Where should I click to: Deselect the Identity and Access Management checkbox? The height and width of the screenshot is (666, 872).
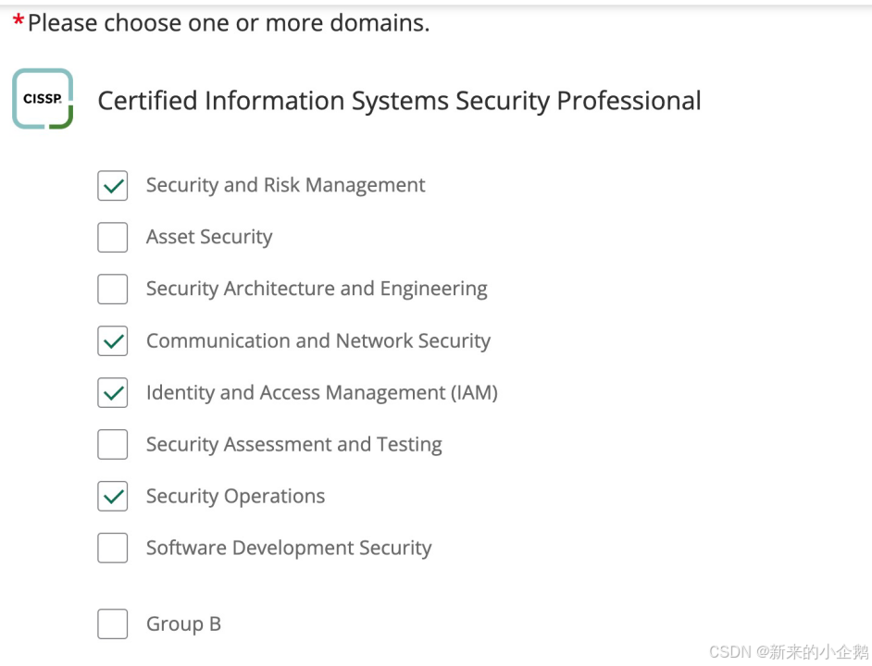(113, 393)
